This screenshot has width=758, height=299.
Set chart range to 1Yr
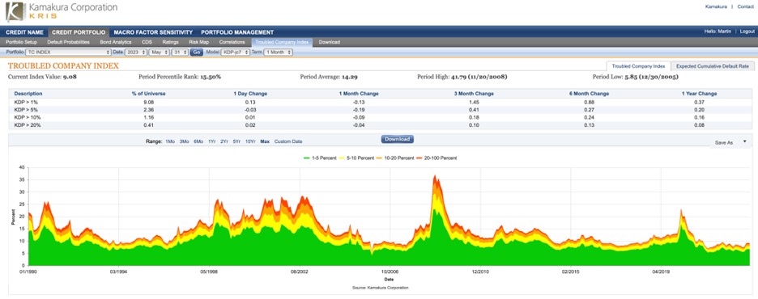pos(211,141)
